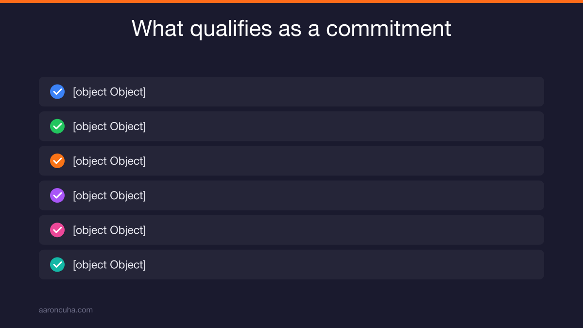
Task: Select the second list item row
Action: pos(291,126)
